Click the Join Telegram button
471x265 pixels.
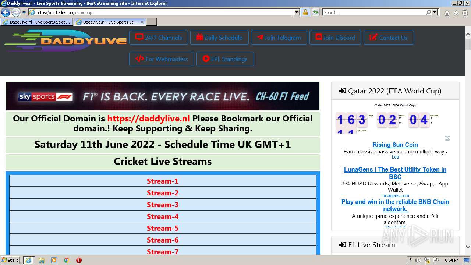(x=279, y=38)
